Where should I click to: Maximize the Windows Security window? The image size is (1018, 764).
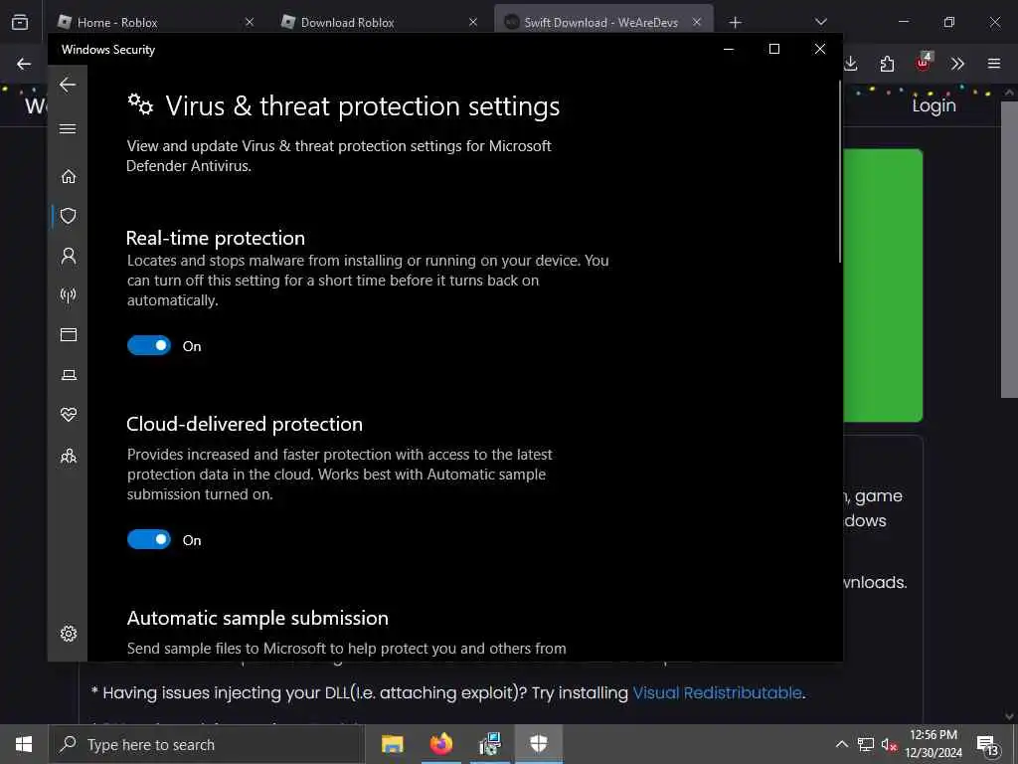coord(773,50)
